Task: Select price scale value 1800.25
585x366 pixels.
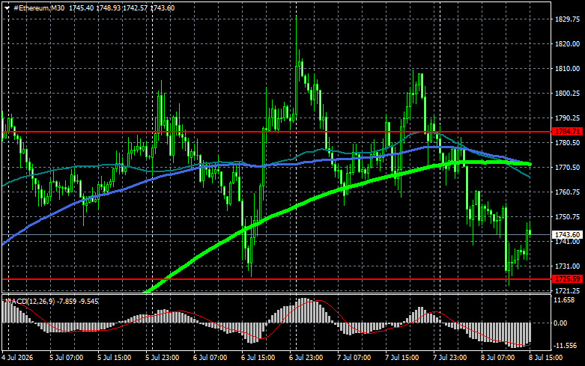Action: [568, 93]
